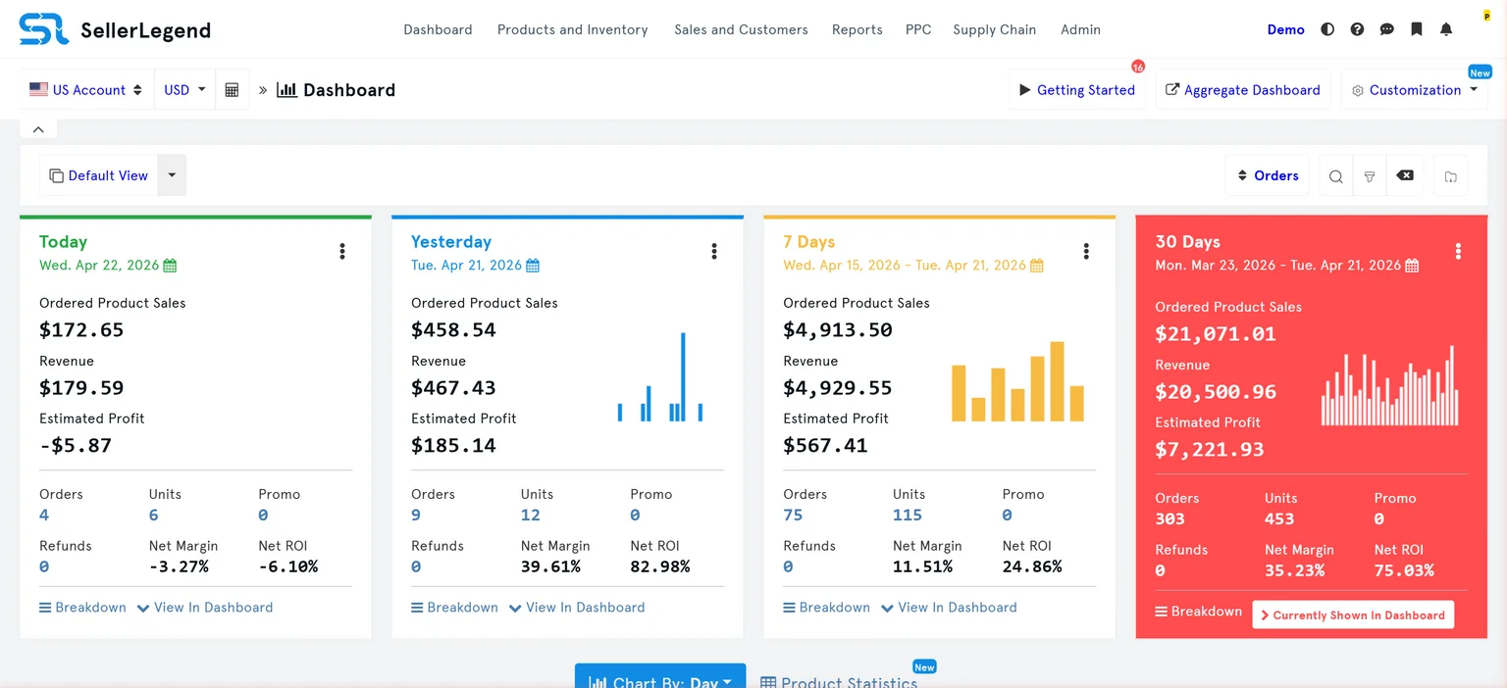1507x688 pixels.
Task: Click calendar icon next to Wed. Apr 22, 2026
Action: coord(170,266)
